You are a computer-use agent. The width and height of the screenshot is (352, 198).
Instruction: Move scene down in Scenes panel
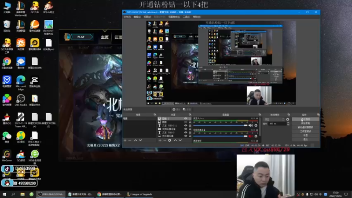click(140, 140)
